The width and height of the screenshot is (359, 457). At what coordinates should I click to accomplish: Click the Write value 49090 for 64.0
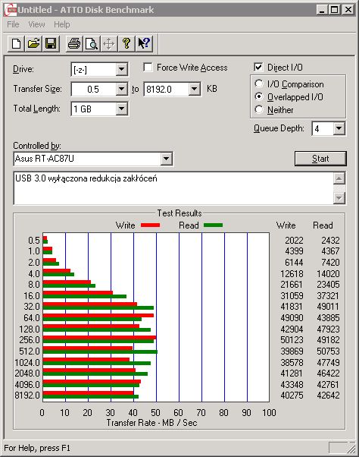(292, 317)
